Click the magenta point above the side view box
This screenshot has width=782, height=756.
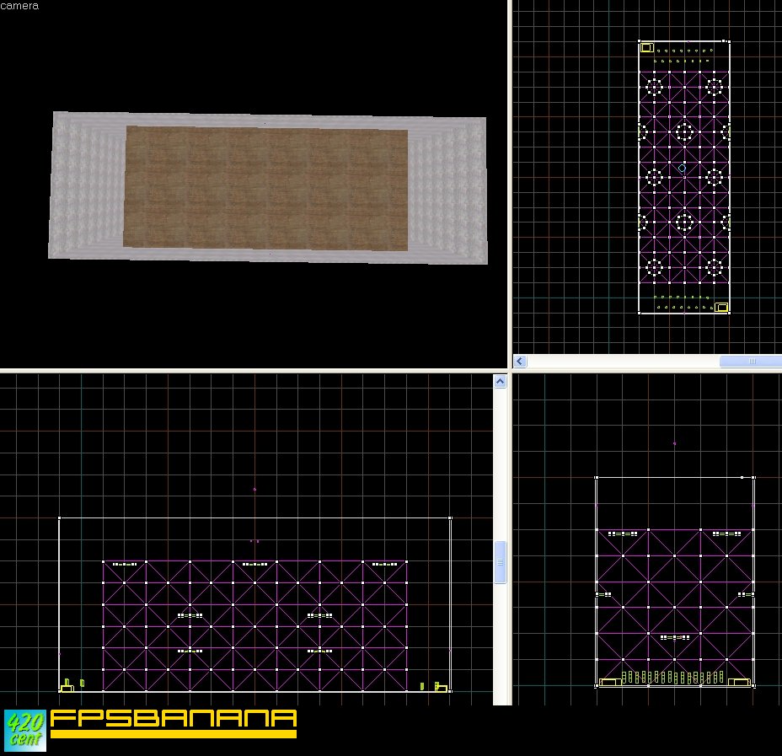[x=674, y=442]
